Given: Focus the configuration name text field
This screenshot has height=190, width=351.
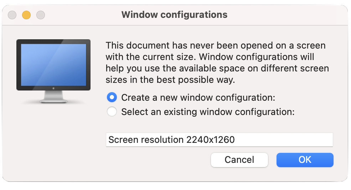Looking at the screenshot, I should click(219, 140).
